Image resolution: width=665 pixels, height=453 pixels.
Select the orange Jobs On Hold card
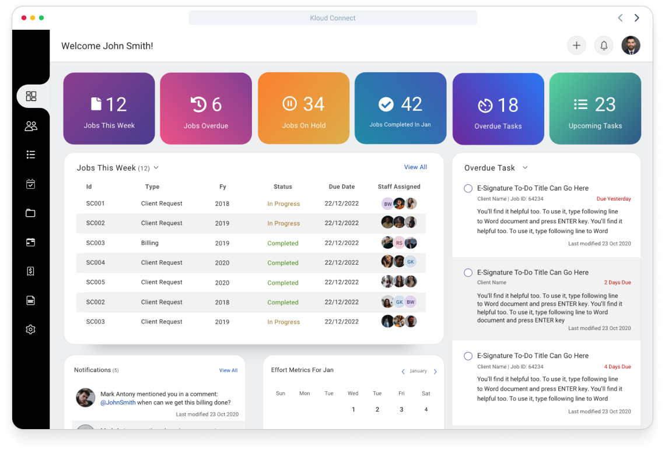pos(304,108)
